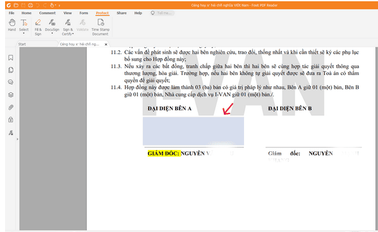Click the Tell me search box
The image size is (378, 232).
click(x=162, y=13)
